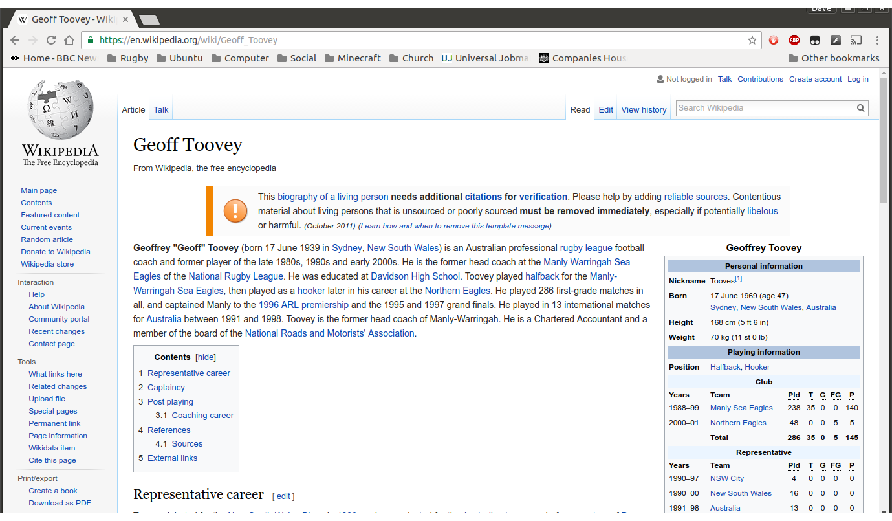Open the Companies House bookmark
The height and width of the screenshot is (521, 892).
[582, 58]
